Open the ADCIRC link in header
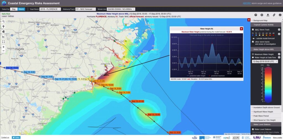Image resolution: width=283 pixels, height=140 pixels. [x=246, y=3]
